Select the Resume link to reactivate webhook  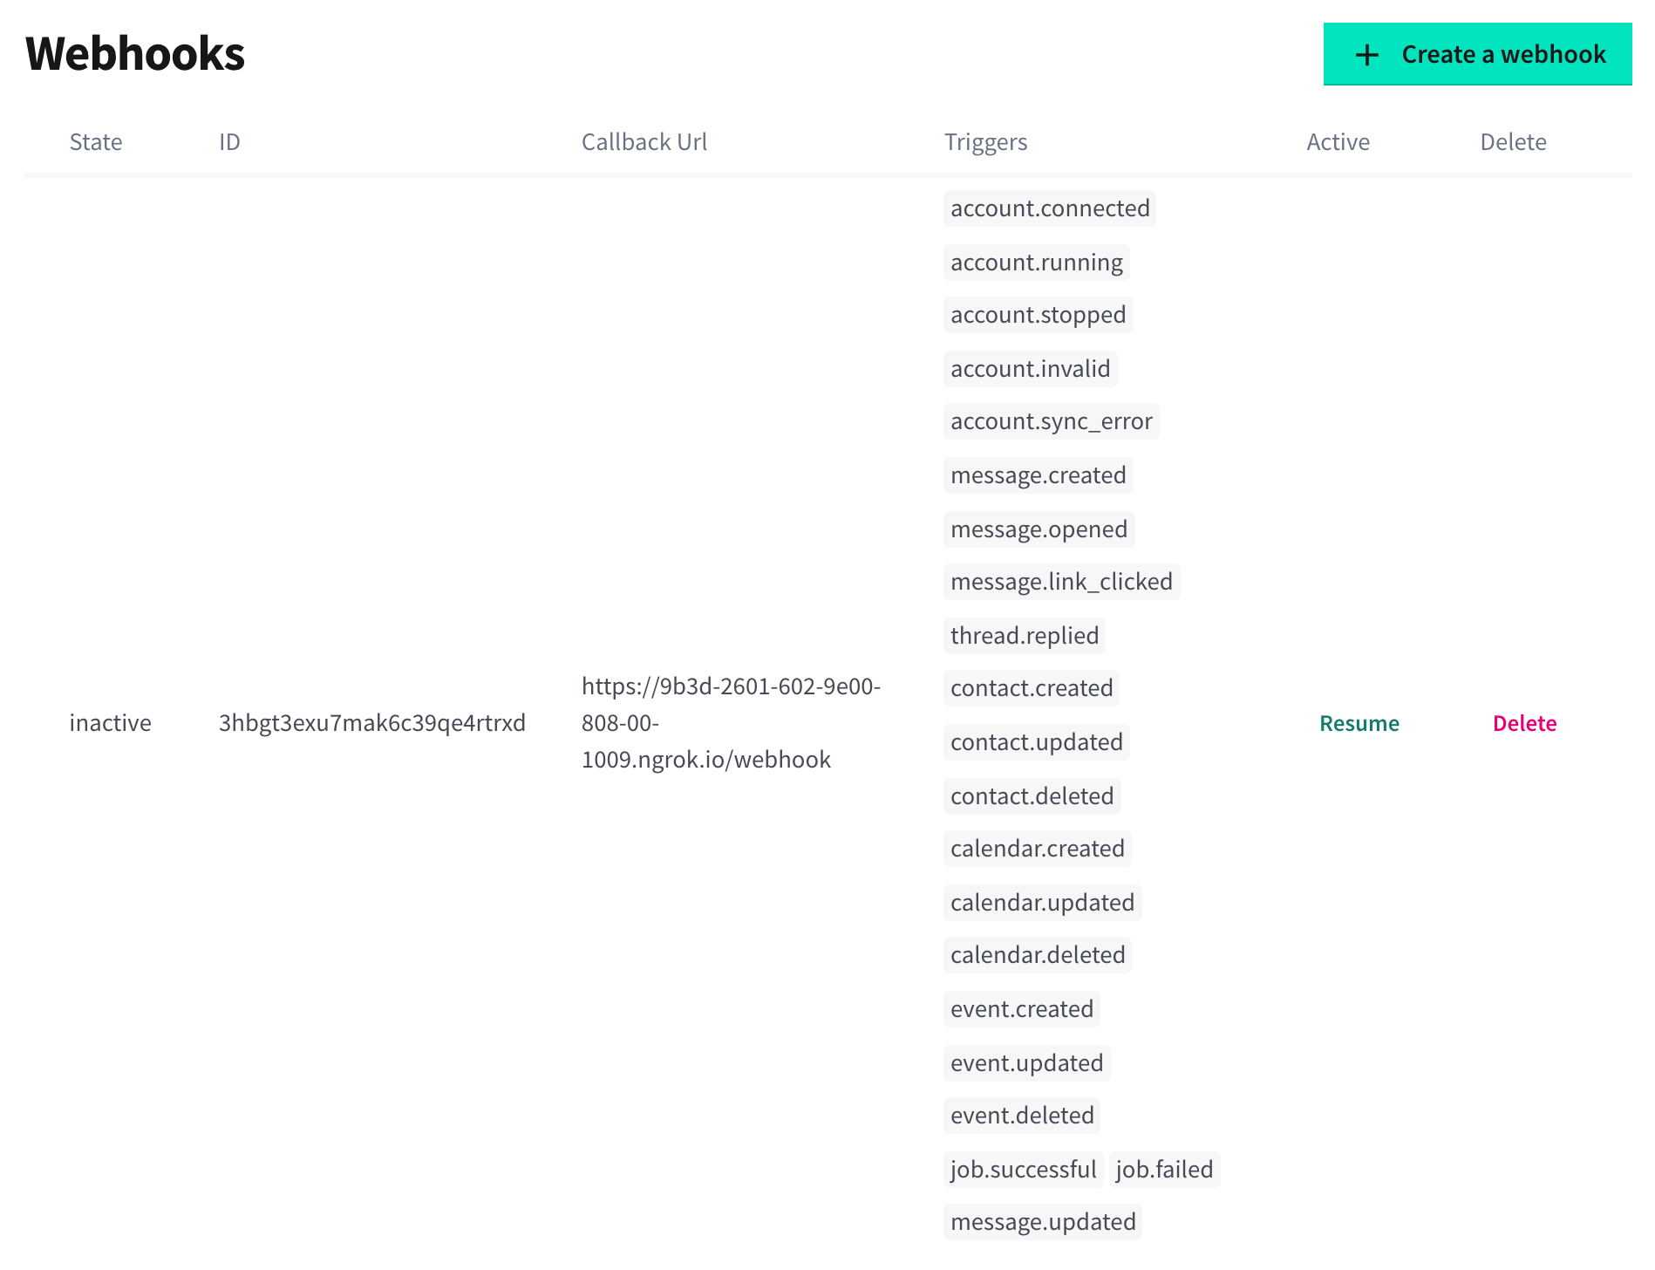1359,723
